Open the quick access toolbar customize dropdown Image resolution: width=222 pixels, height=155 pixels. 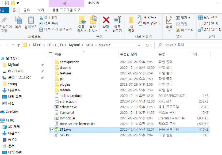point(18,3)
